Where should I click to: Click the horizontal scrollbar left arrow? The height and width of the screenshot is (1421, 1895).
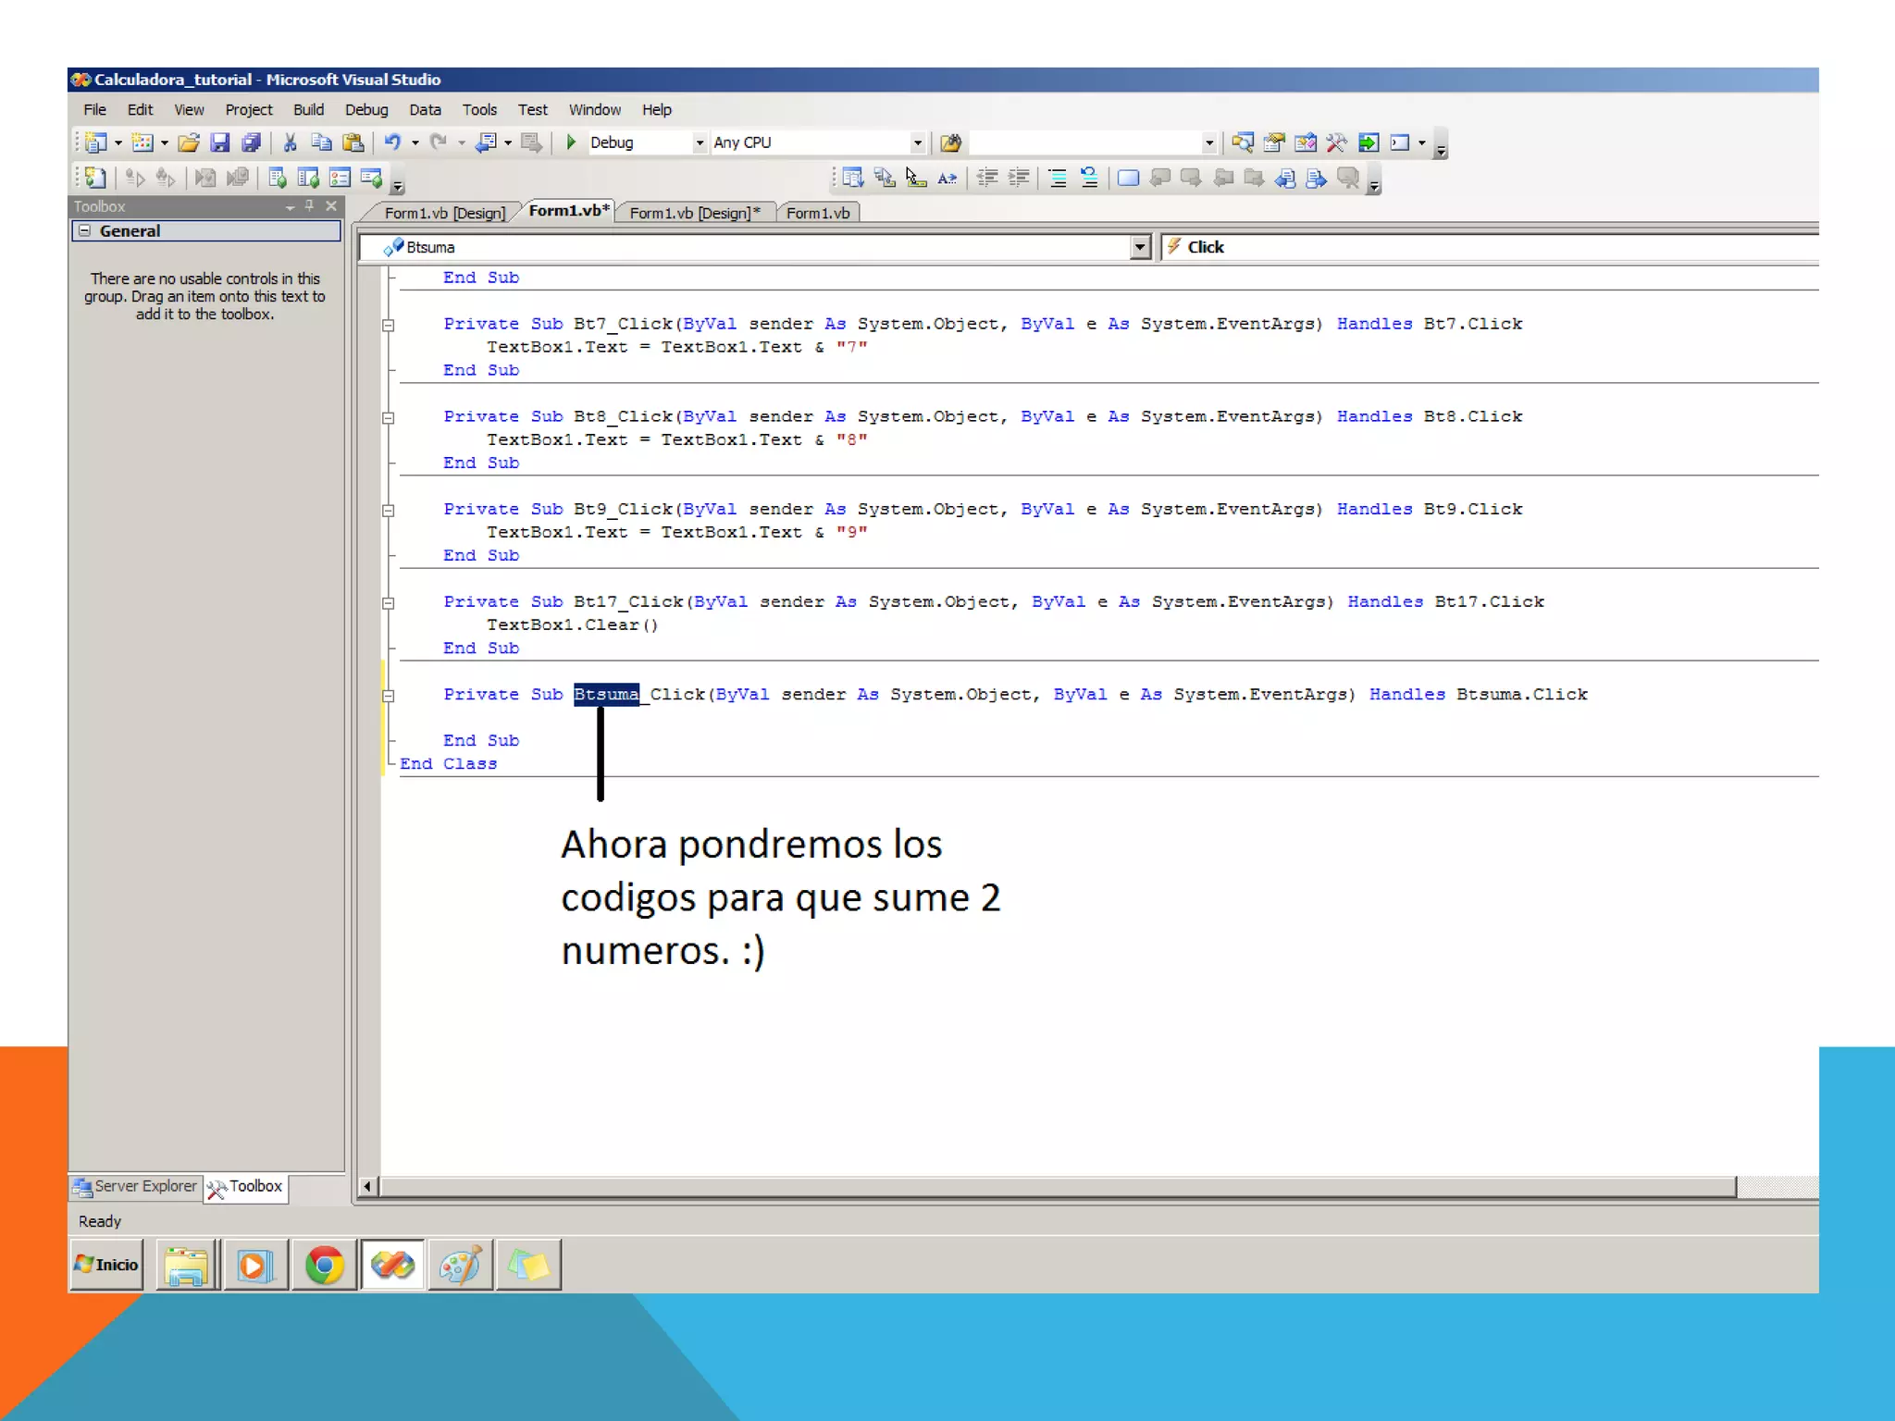click(x=367, y=1186)
